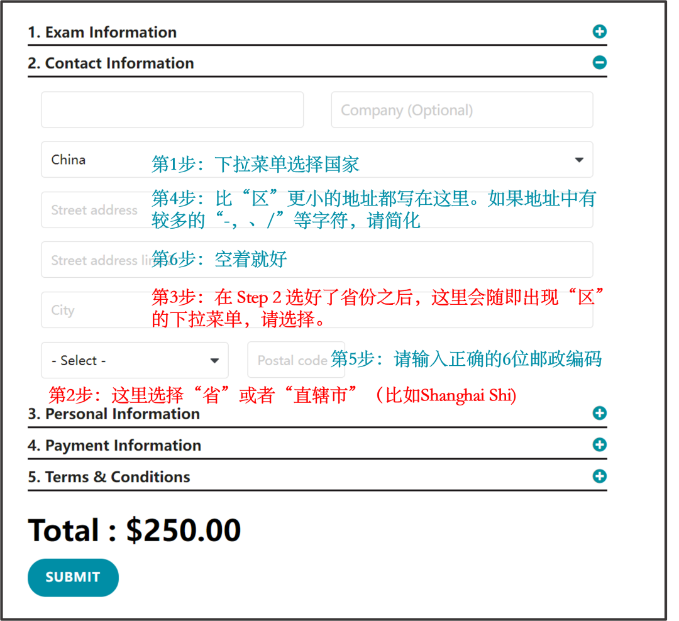Expand Personal Information with the plus icon
The image size is (679, 621).
[599, 413]
